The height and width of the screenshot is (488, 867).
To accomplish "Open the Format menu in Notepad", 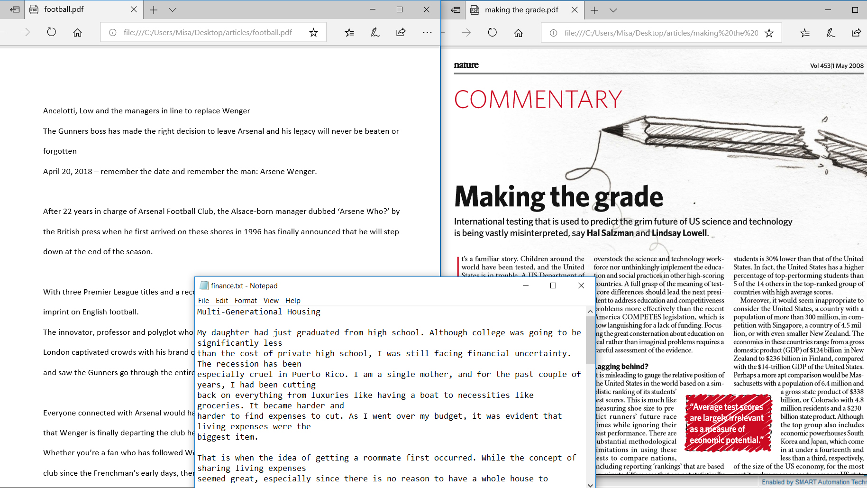I will click(246, 301).
